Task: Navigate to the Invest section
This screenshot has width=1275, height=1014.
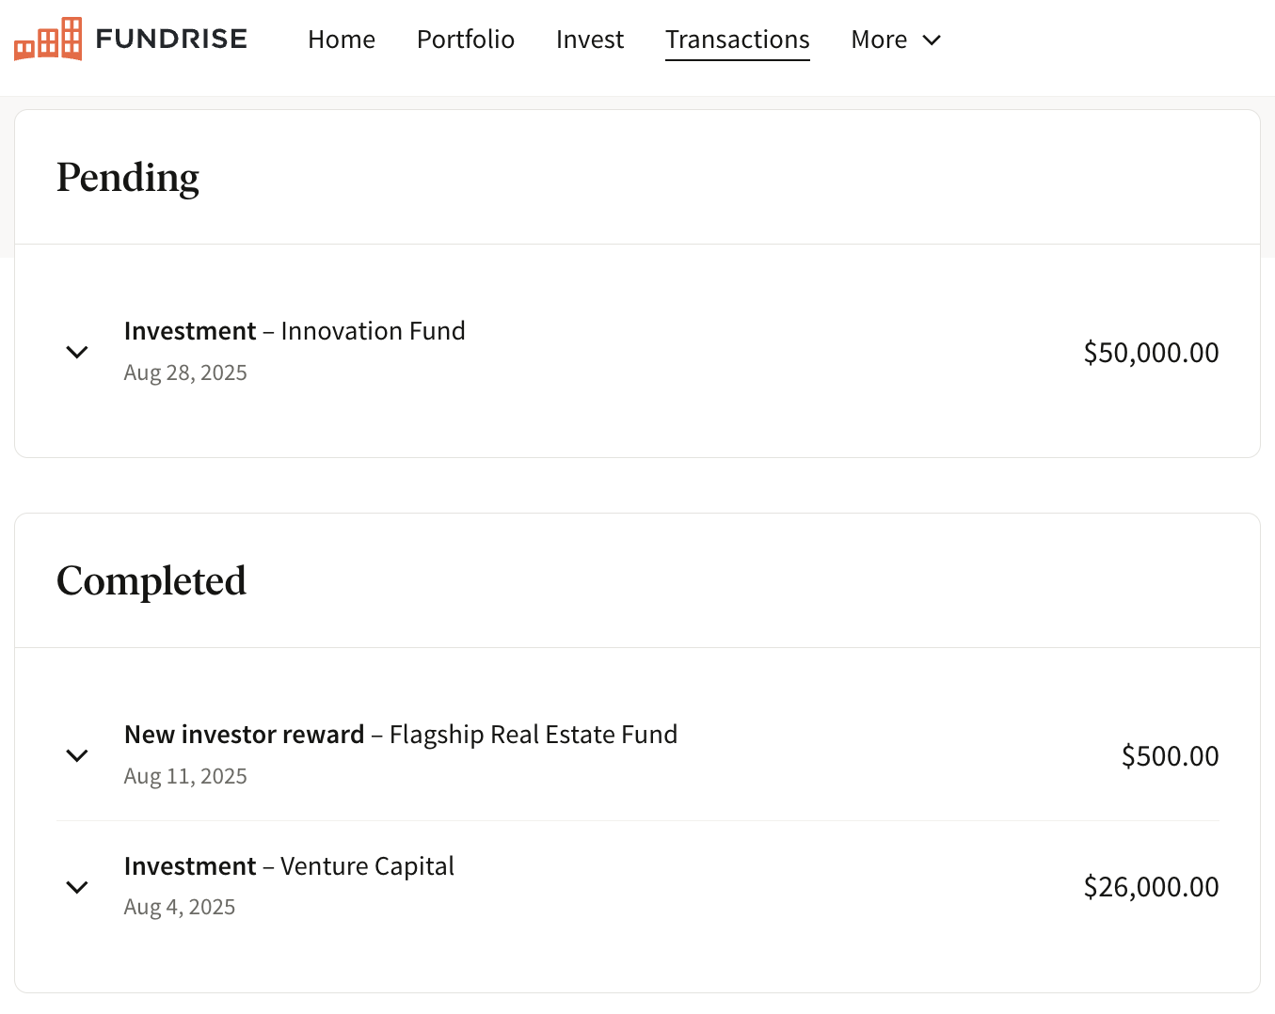Action: point(590,40)
